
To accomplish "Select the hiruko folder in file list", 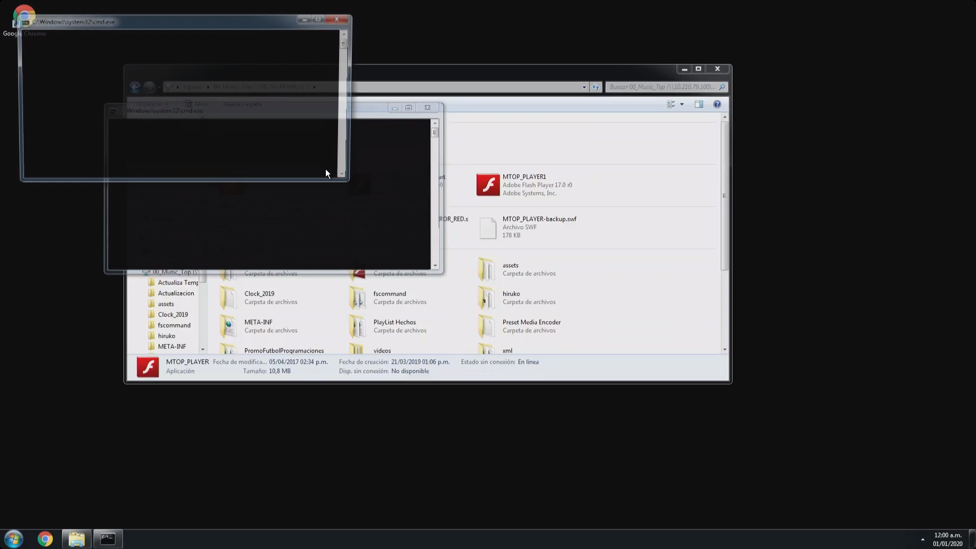I will point(517,298).
